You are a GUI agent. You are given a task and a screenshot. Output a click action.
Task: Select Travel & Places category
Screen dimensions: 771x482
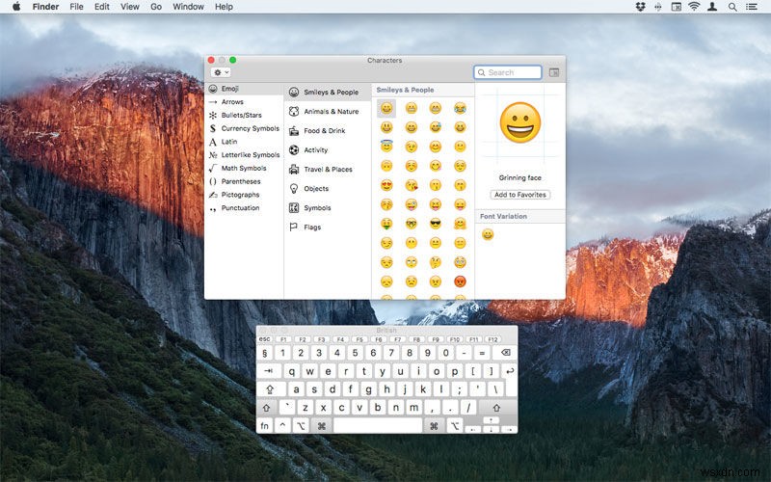coord(328,170)
